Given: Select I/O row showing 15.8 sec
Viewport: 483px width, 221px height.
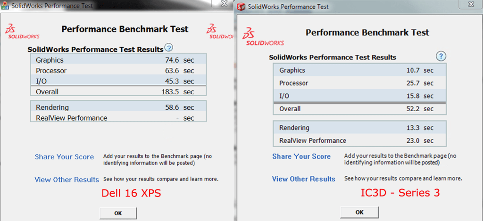Looking at the screenshot, I should (x=359, y=96).
